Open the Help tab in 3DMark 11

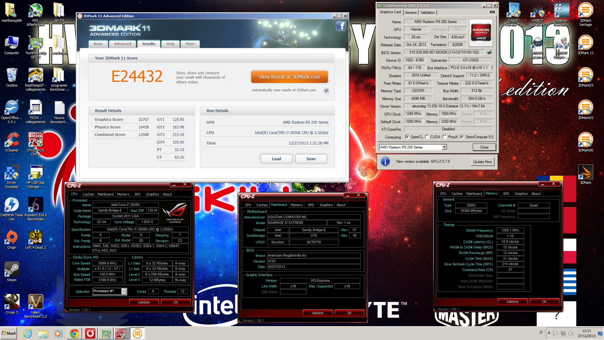point(171,44)
